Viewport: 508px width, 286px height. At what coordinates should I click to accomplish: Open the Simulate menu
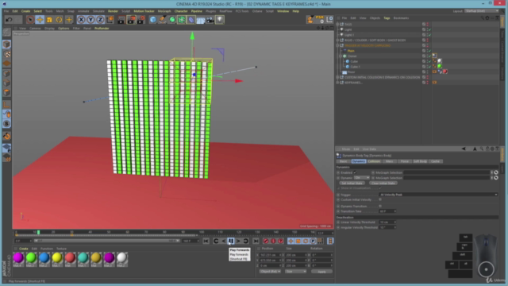click(x=98, y=11)
